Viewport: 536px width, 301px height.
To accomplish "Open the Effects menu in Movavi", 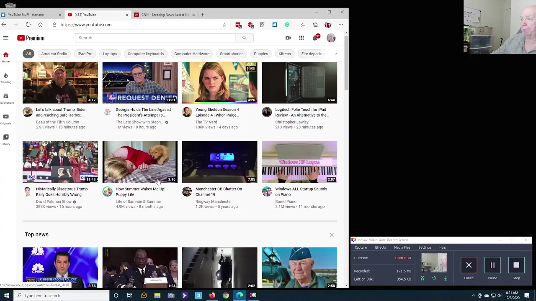I will tap(381, 247).
